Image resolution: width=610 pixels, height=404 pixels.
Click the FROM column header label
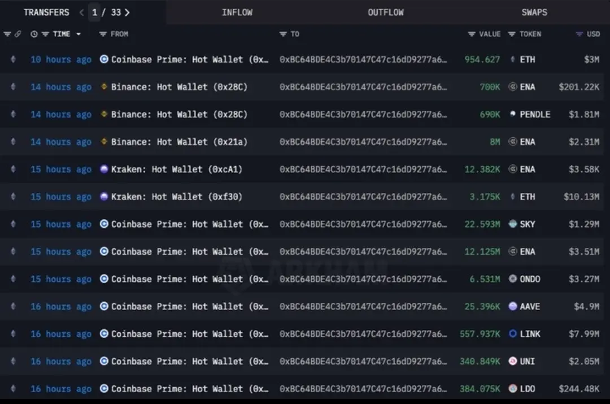click(119, 34)
